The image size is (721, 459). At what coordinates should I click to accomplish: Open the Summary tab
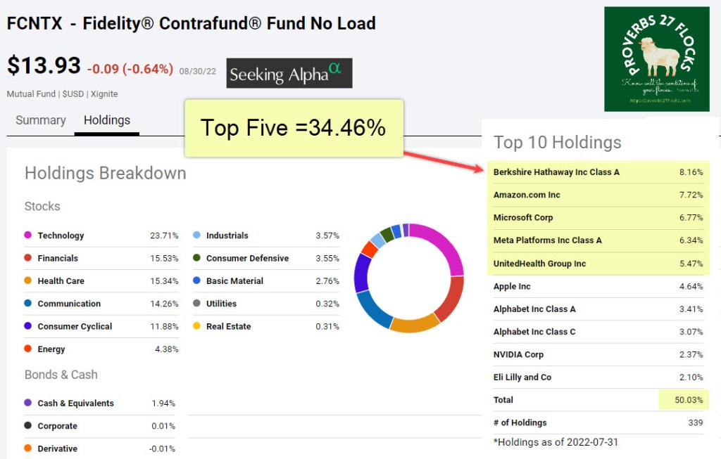[x=41, y=120]
